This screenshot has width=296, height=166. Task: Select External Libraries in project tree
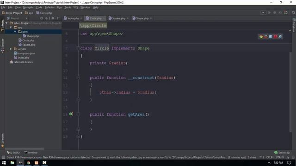[21, 62]
